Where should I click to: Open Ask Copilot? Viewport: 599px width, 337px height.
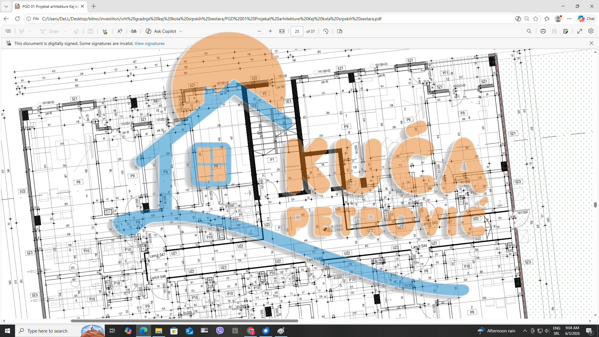[161, 31]
